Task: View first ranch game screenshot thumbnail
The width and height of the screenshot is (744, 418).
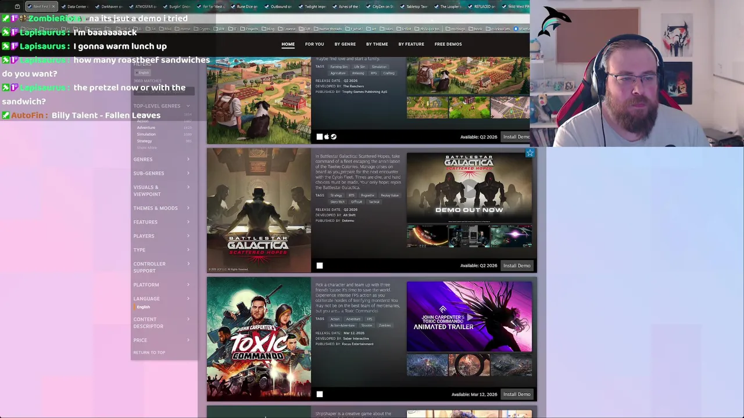Action: (427, 108)
